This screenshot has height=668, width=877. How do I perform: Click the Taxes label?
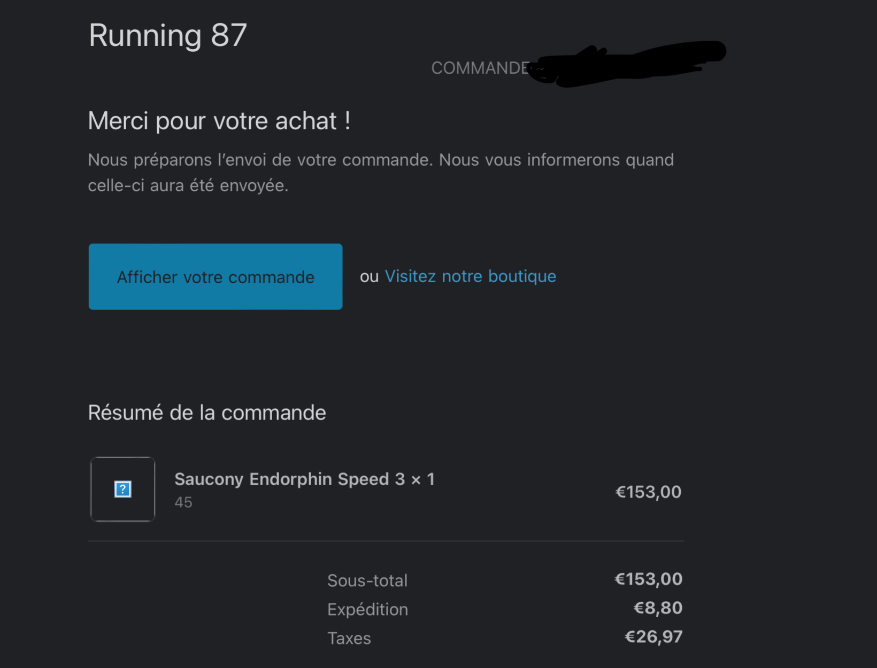[x=349, y=638]
